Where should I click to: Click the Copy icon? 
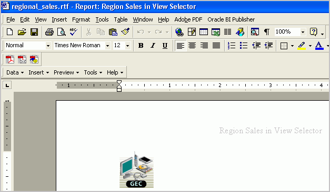click(x=101, y=32)
